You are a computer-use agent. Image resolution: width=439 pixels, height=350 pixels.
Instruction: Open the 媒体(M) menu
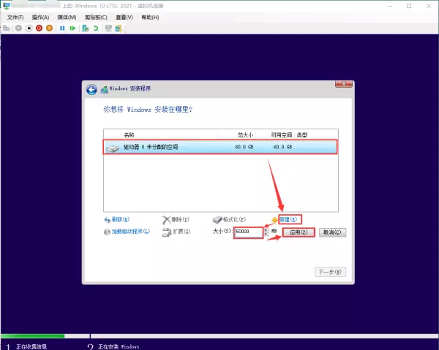[67, 18]
